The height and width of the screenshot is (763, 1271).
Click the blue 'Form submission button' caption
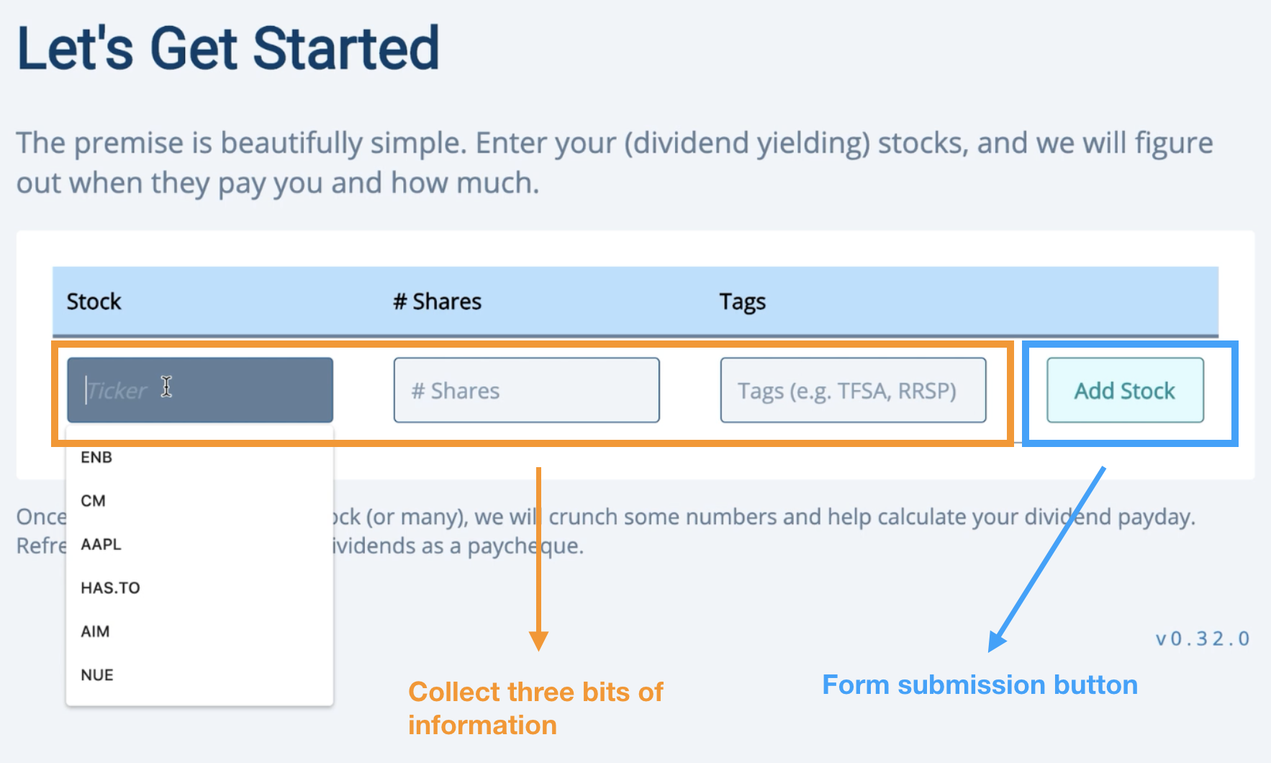[x=980, y=685]
